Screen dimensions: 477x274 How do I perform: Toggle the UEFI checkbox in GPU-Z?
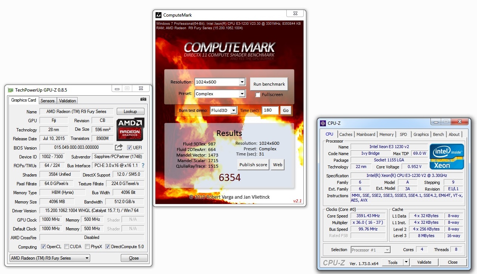(129, 148)
